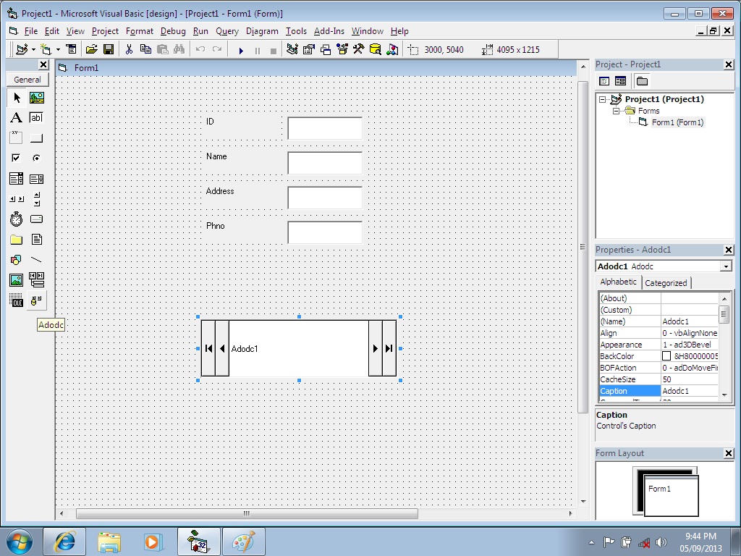Select the Frame control tool
Screen dimensions: 741x556
pyautogui.click(x=17, y=138)
